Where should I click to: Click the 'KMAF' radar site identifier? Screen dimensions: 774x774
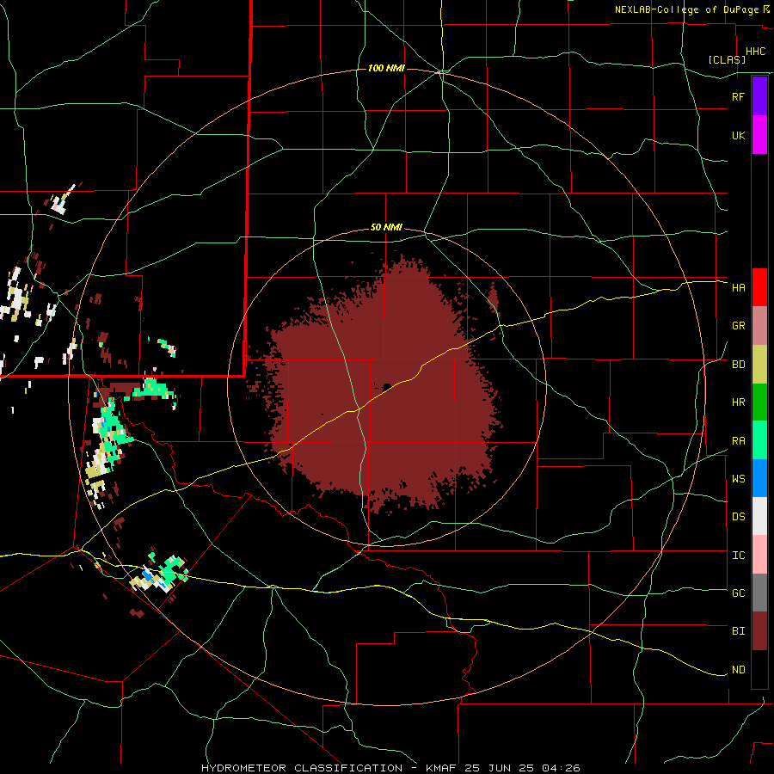click(442, 768)
